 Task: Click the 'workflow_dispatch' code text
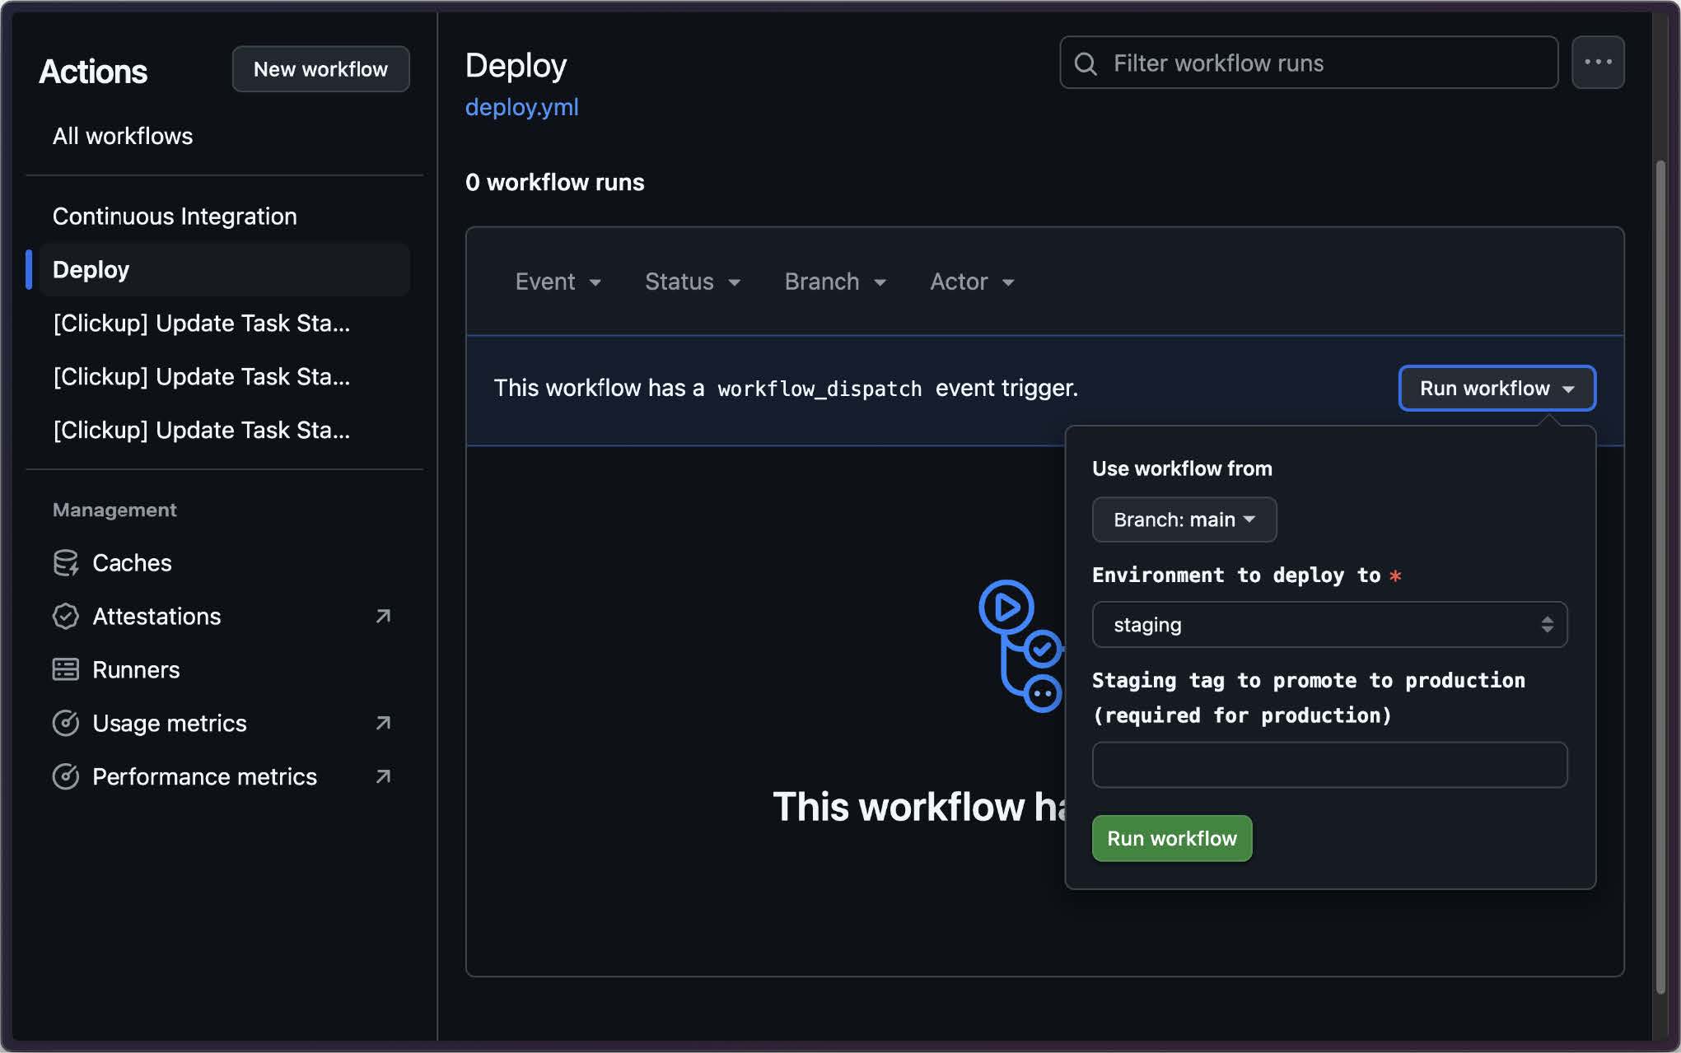819,389
